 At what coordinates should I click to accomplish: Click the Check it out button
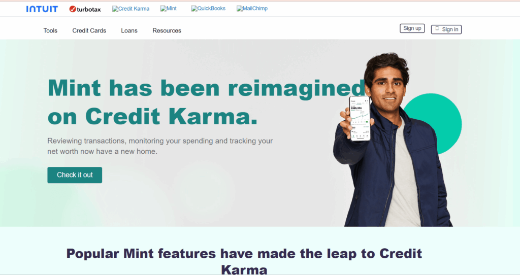(x=75, y=175)
